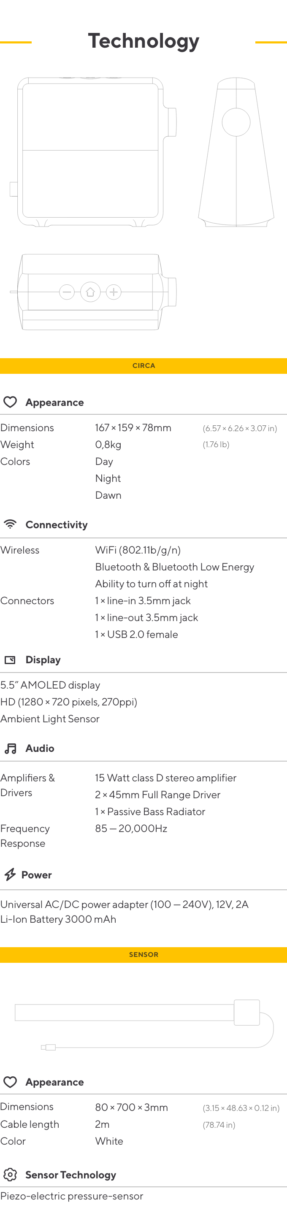The width and height of the screenshot is (287, 1213).
Task: Click the Night color option text
Action: (108, 478)
